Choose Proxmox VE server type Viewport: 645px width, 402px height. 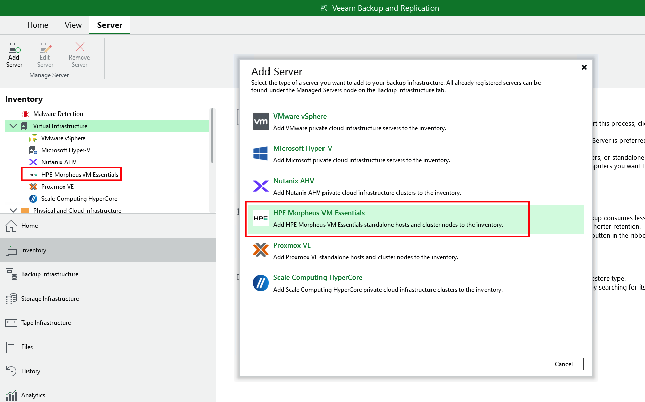(x=415, y=251)
